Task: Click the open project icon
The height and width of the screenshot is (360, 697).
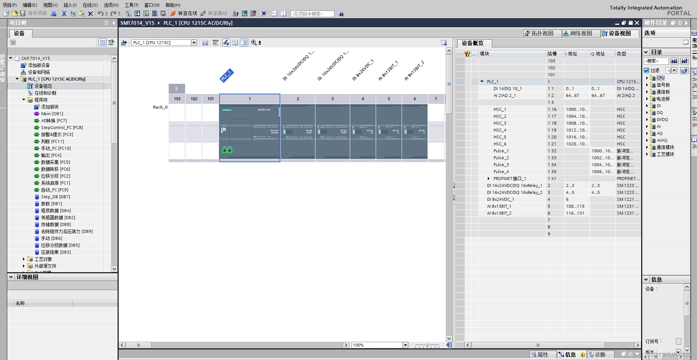Action: pos(15,13)
